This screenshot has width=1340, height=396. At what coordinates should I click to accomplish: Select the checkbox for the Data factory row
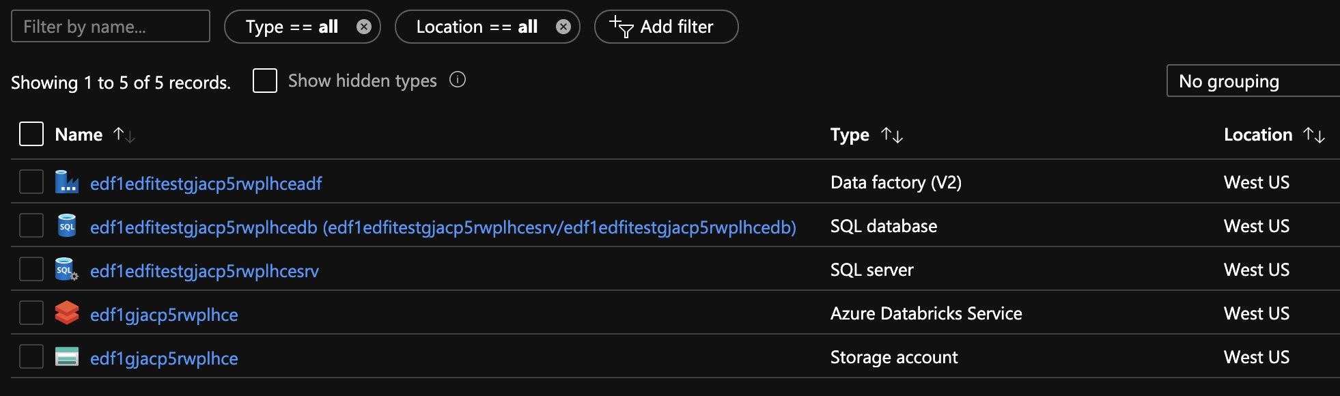coord(31,182)
